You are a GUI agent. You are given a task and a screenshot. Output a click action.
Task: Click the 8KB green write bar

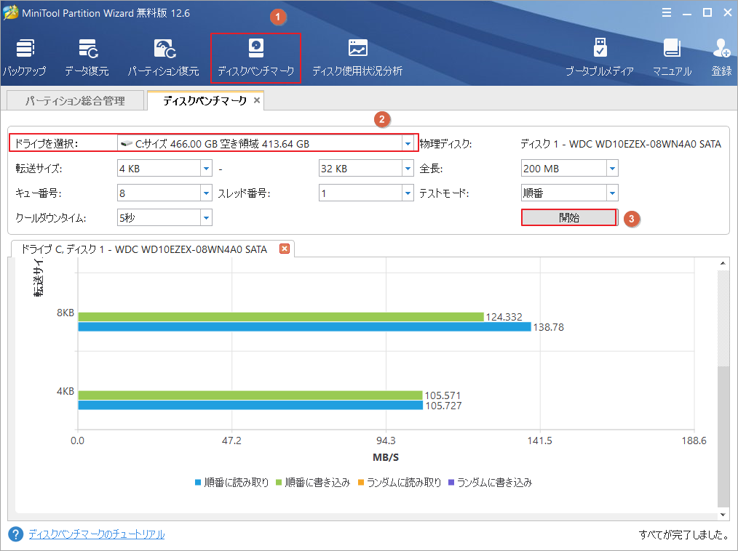click(x=281, y=317)
